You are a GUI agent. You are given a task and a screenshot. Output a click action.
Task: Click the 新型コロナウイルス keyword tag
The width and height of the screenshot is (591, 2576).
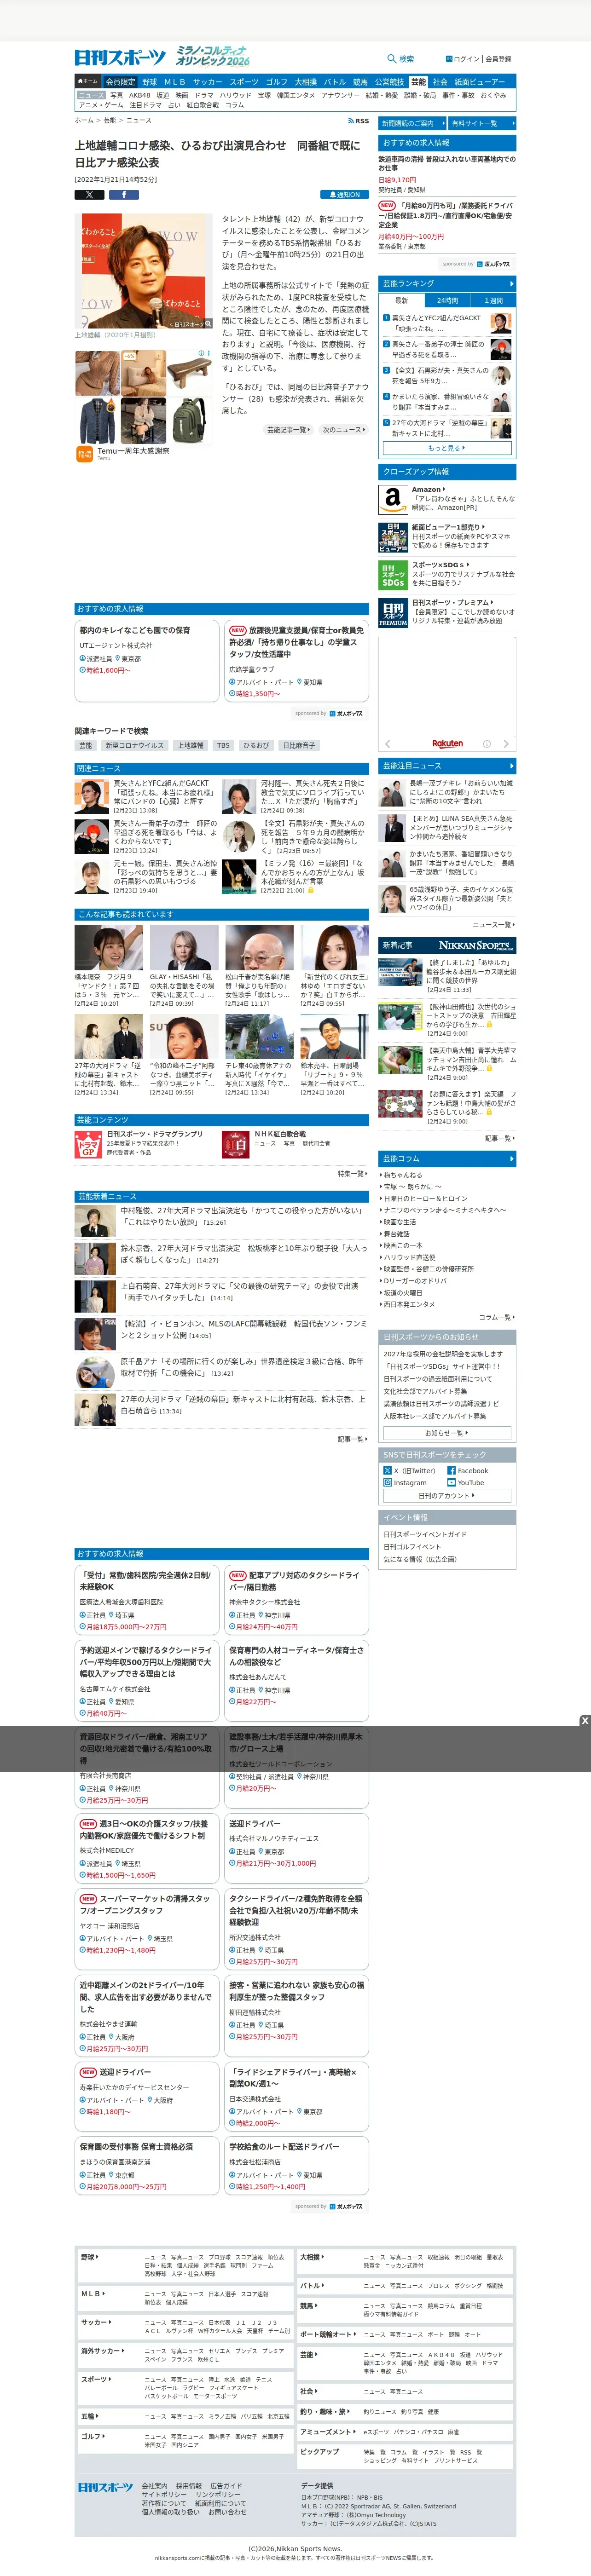click(135, 745)
